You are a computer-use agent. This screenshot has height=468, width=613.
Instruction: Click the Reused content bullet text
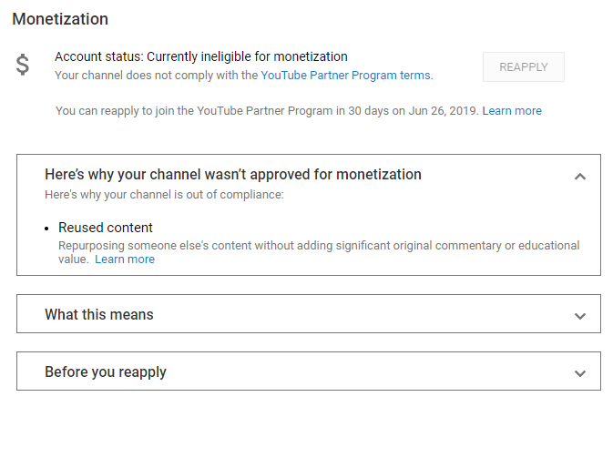click(105, 228)
